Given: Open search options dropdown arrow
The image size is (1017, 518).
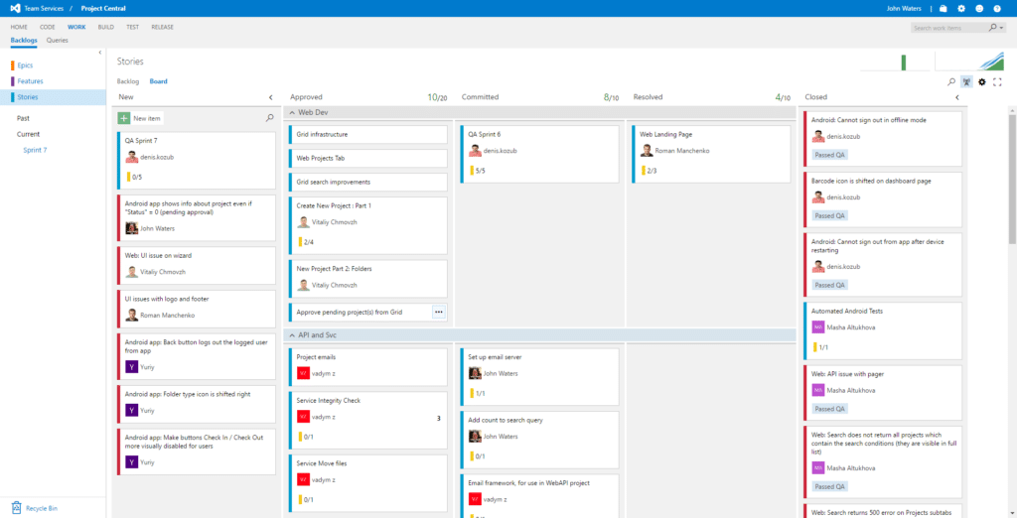Looking at the screenshot, I should (x=1001, y=28).
